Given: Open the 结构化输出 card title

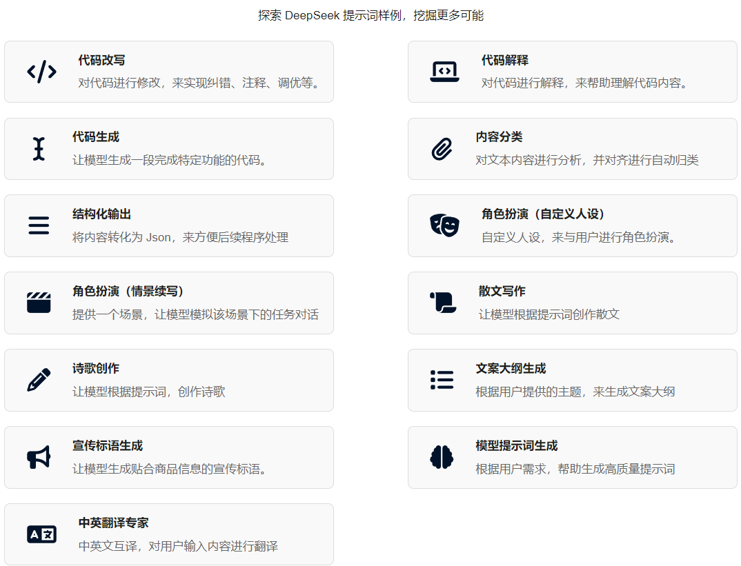Looking at the screenshot, I should tap(101, 214).
